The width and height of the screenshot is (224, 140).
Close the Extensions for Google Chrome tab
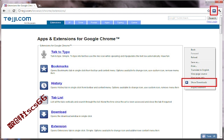(34, 6)
